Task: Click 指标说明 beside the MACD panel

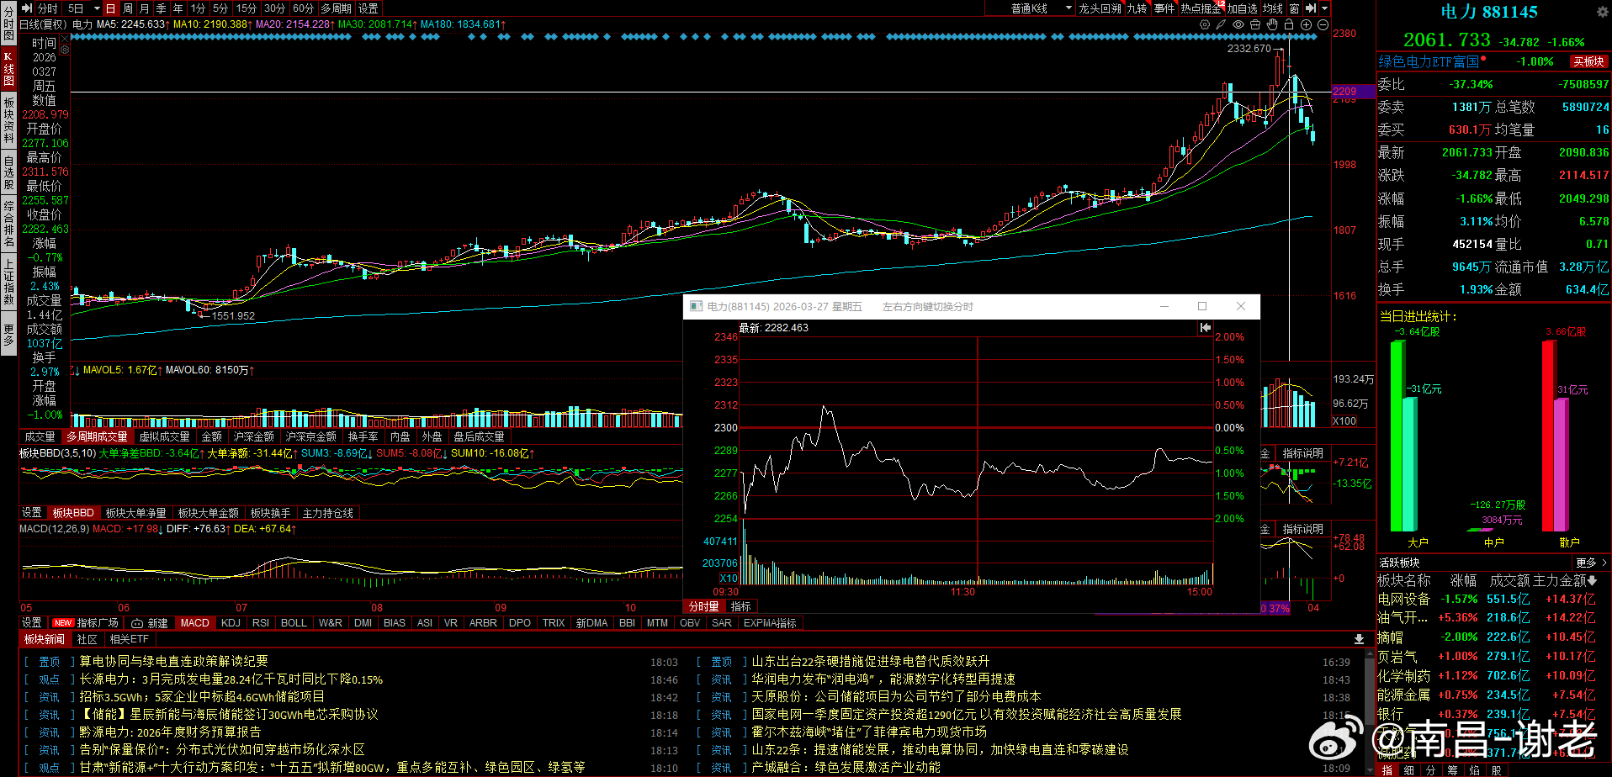Action: pos(1302,529)
